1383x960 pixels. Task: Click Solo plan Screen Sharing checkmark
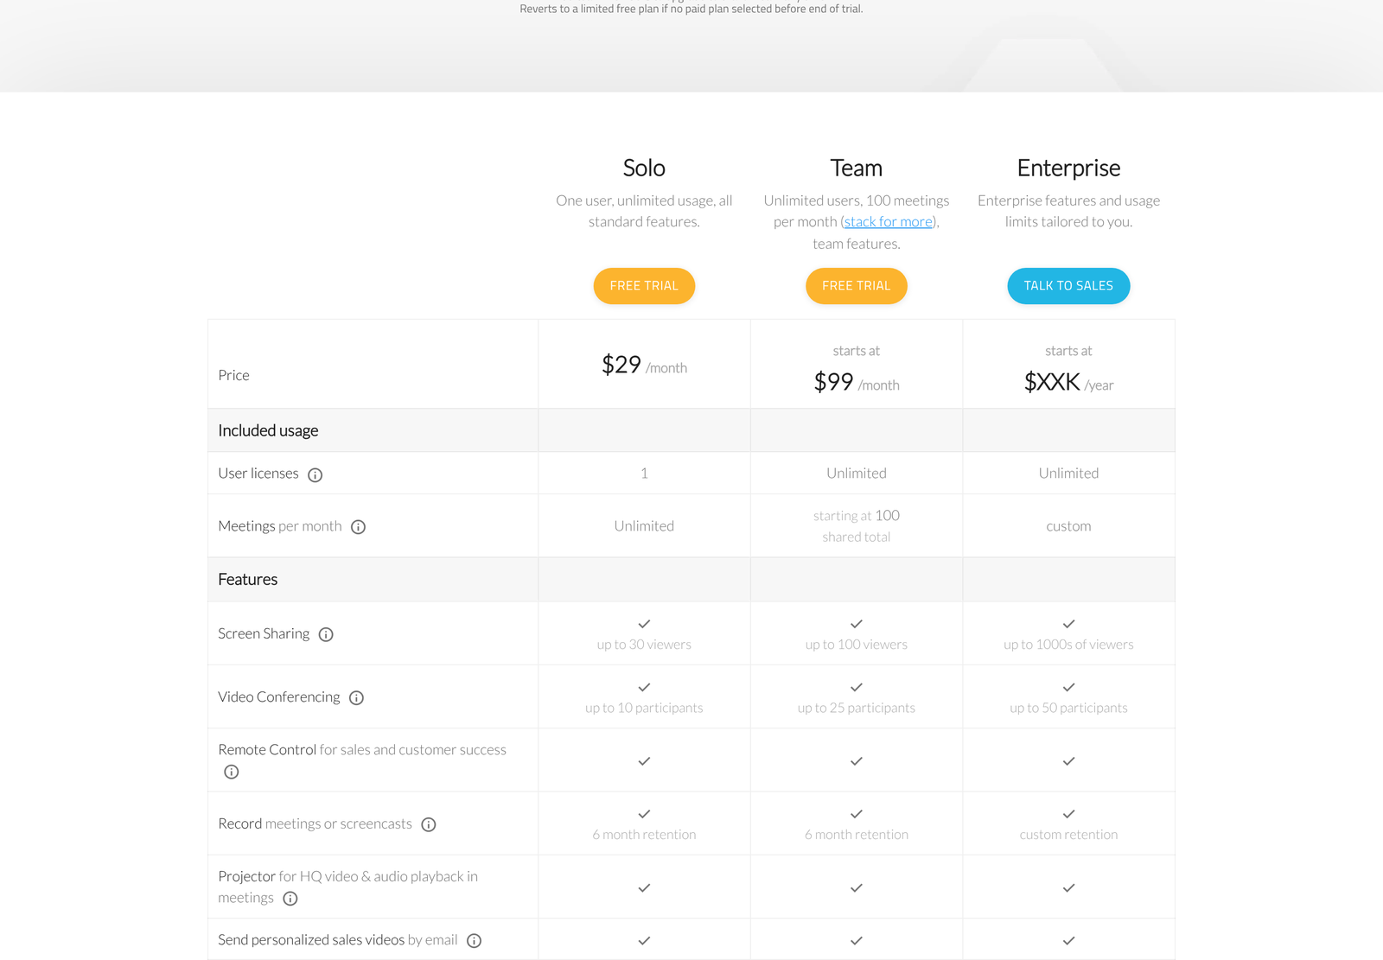(x=644, y=624)
